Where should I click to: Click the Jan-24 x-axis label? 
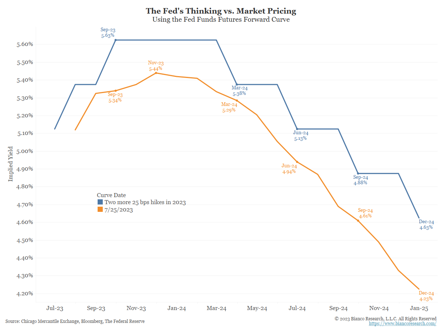coord(177,308)
